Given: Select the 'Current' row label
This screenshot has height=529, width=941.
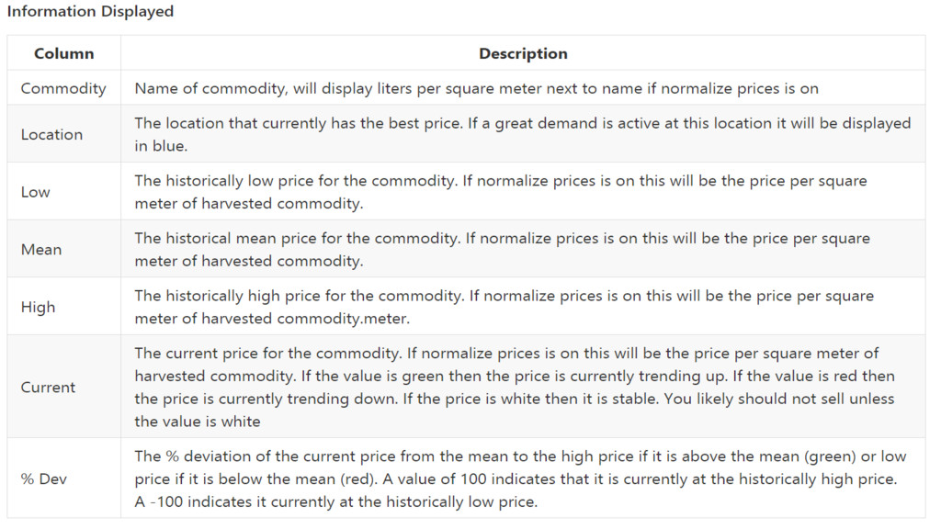Looking at the screenshot, I should [x=48, y=387].
